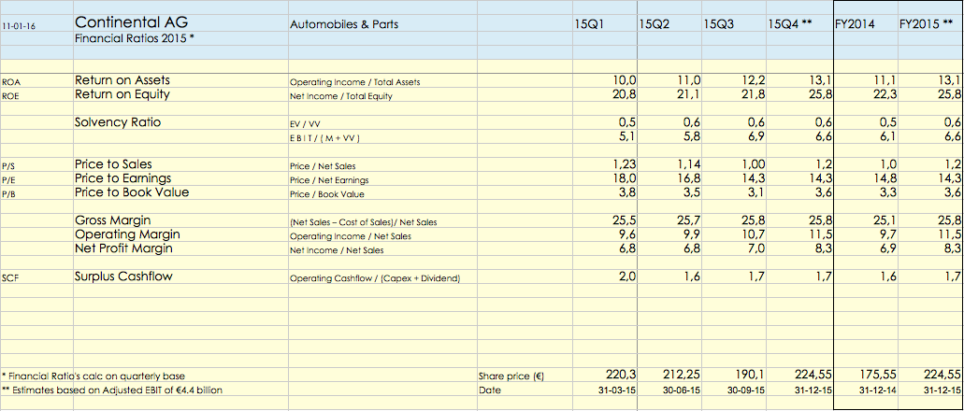Click the Price to Earnings label

point(122,178)
